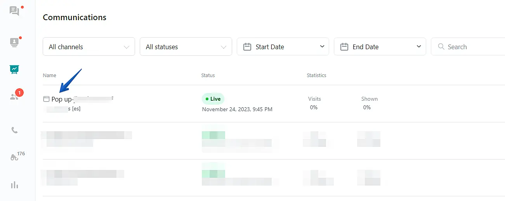
Task: Click the magnifier icon in Search field
Action: click(441, 47)
